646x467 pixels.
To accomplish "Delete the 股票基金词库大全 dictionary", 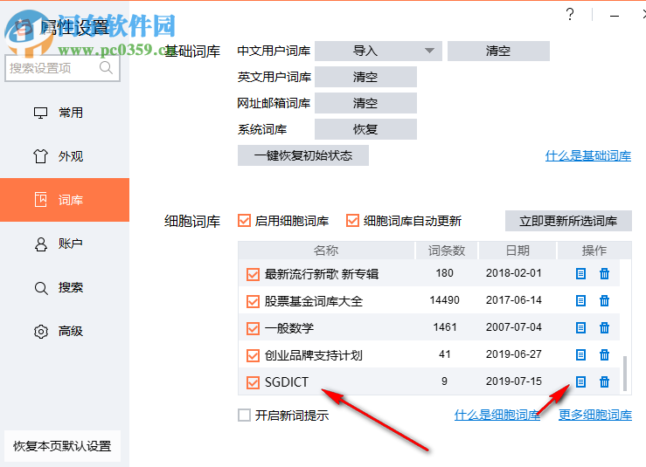I will (604, 301).
